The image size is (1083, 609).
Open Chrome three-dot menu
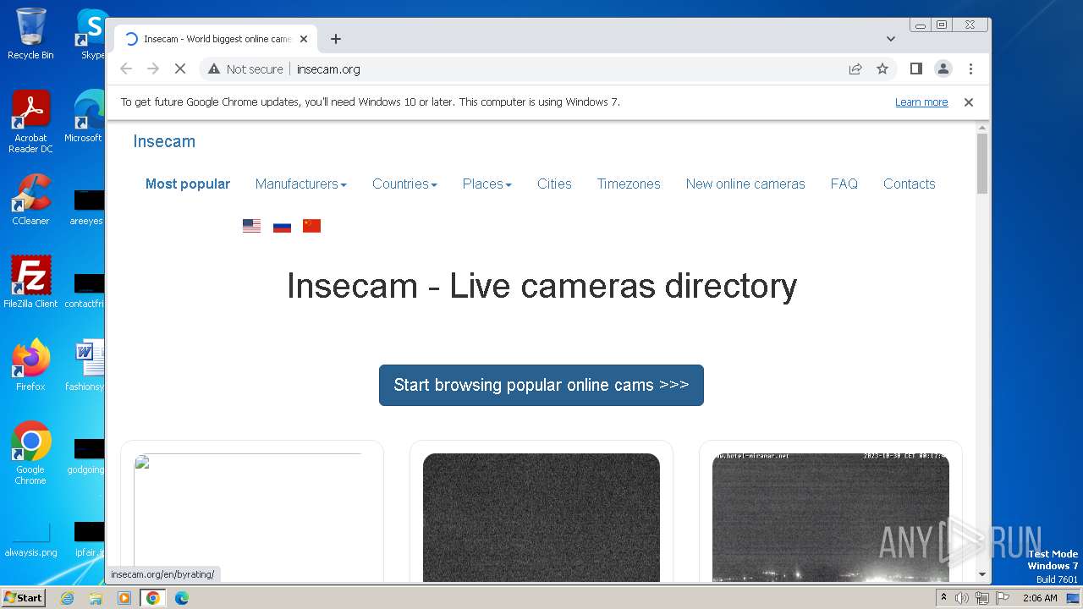(x=970, y=69)
